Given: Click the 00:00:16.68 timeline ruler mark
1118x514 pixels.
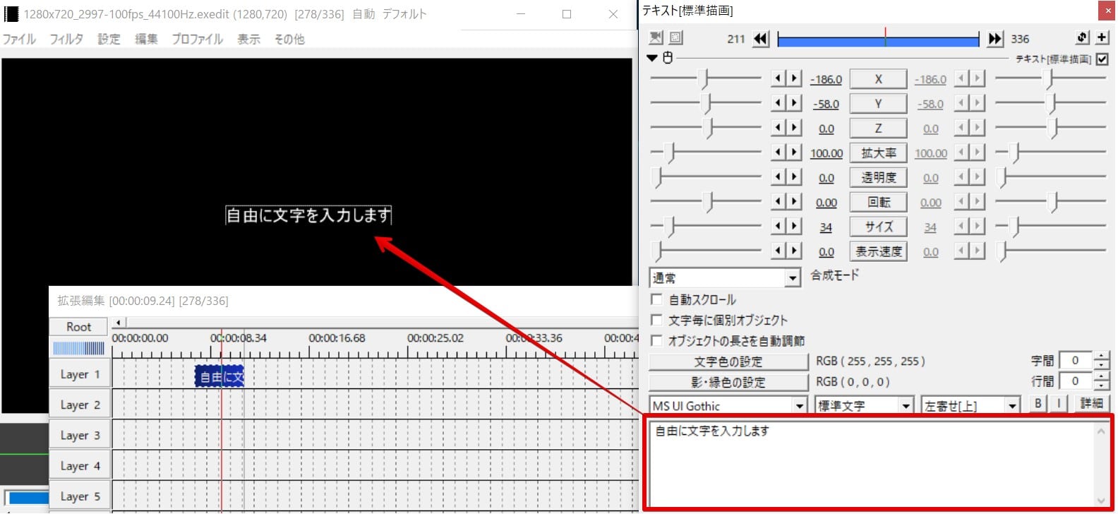Looking at the screenshot, I should 337,338.
